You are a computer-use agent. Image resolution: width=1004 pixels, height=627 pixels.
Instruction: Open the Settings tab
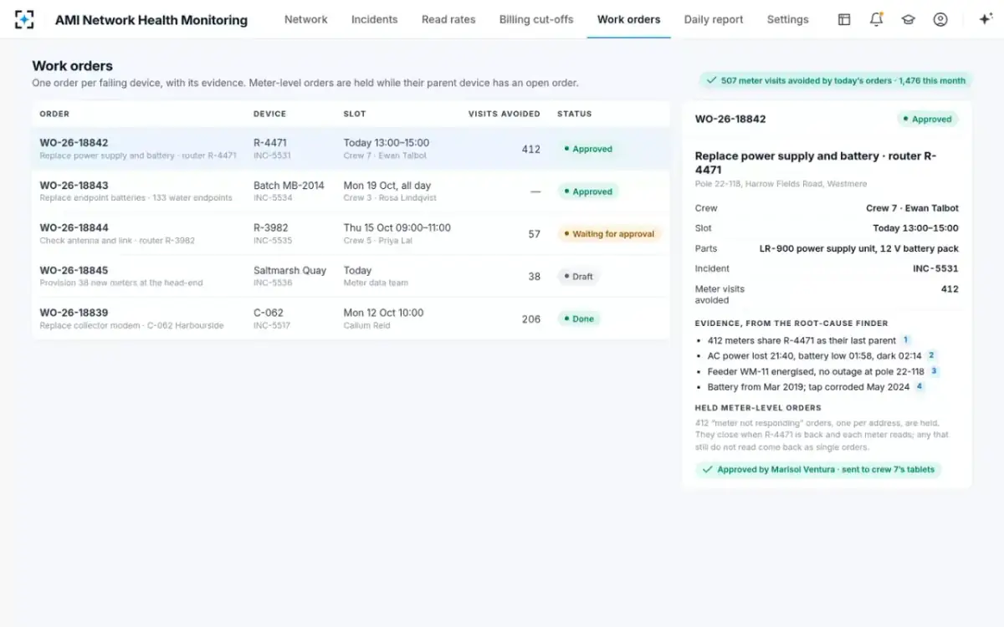787,19
